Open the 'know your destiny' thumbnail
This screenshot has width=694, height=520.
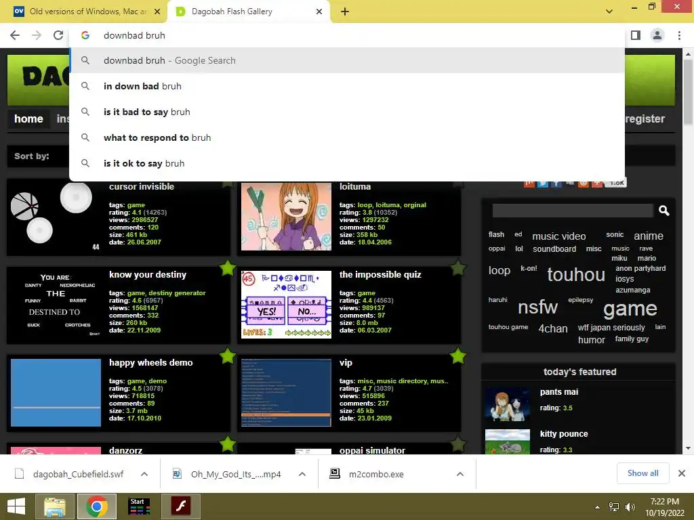point(56,305)
